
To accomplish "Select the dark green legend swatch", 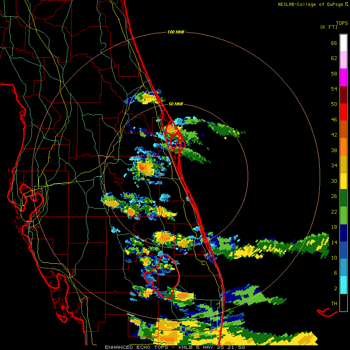I will pos(343,198).
